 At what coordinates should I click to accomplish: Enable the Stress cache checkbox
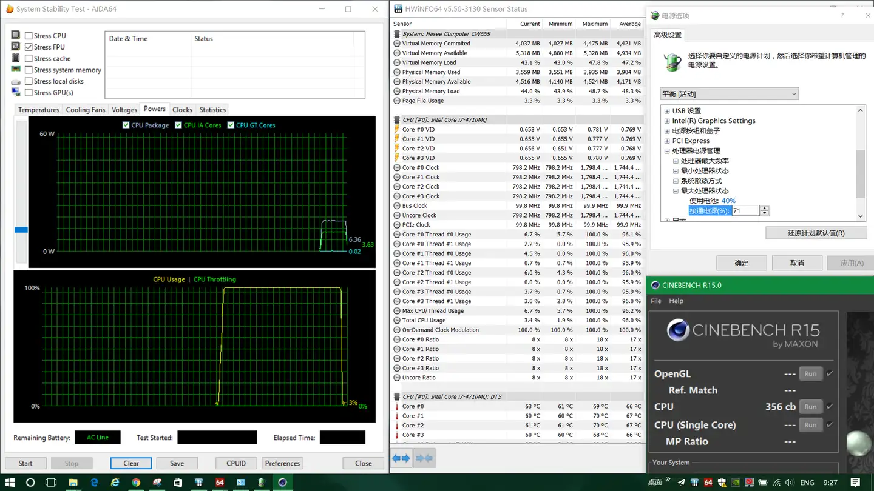pyautogui.click(x=29, y=59)
